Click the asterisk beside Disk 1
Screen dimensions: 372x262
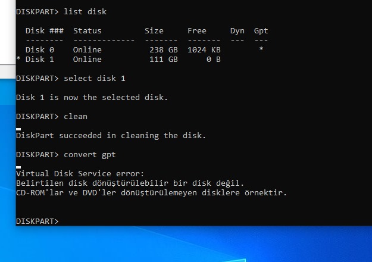click(18, 59)
